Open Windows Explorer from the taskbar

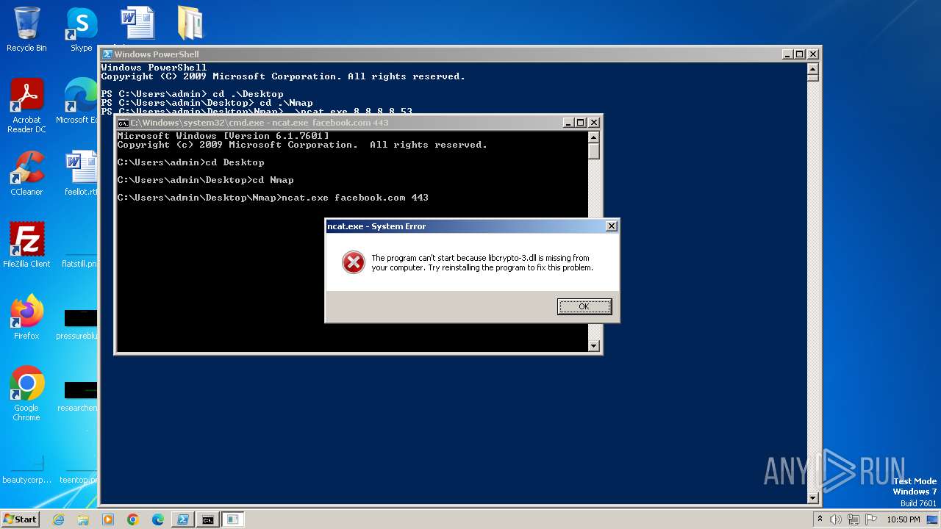pyautogui.click(x=83, y=519)
